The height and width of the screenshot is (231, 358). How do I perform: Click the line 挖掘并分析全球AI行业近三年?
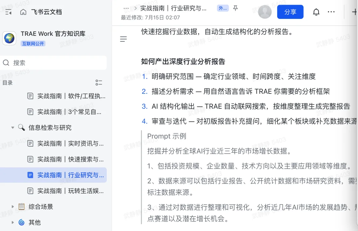pos(220,151)
